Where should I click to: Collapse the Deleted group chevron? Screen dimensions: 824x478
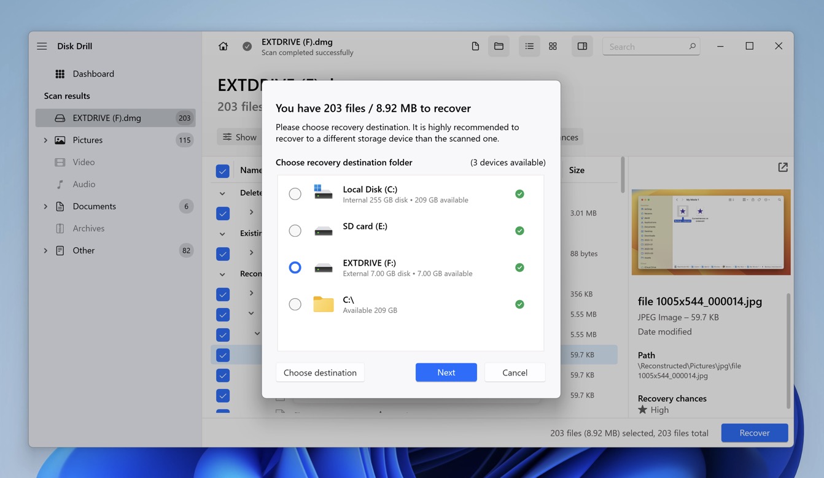click(x=222, y=193)
